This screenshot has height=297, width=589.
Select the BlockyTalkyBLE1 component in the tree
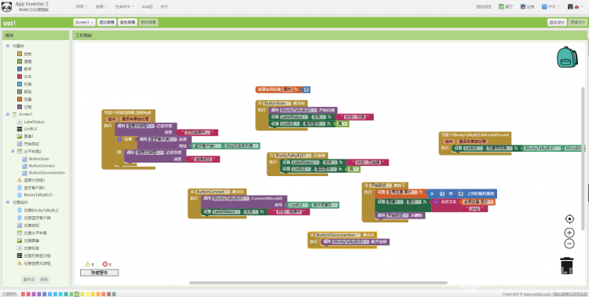[35, 195]
